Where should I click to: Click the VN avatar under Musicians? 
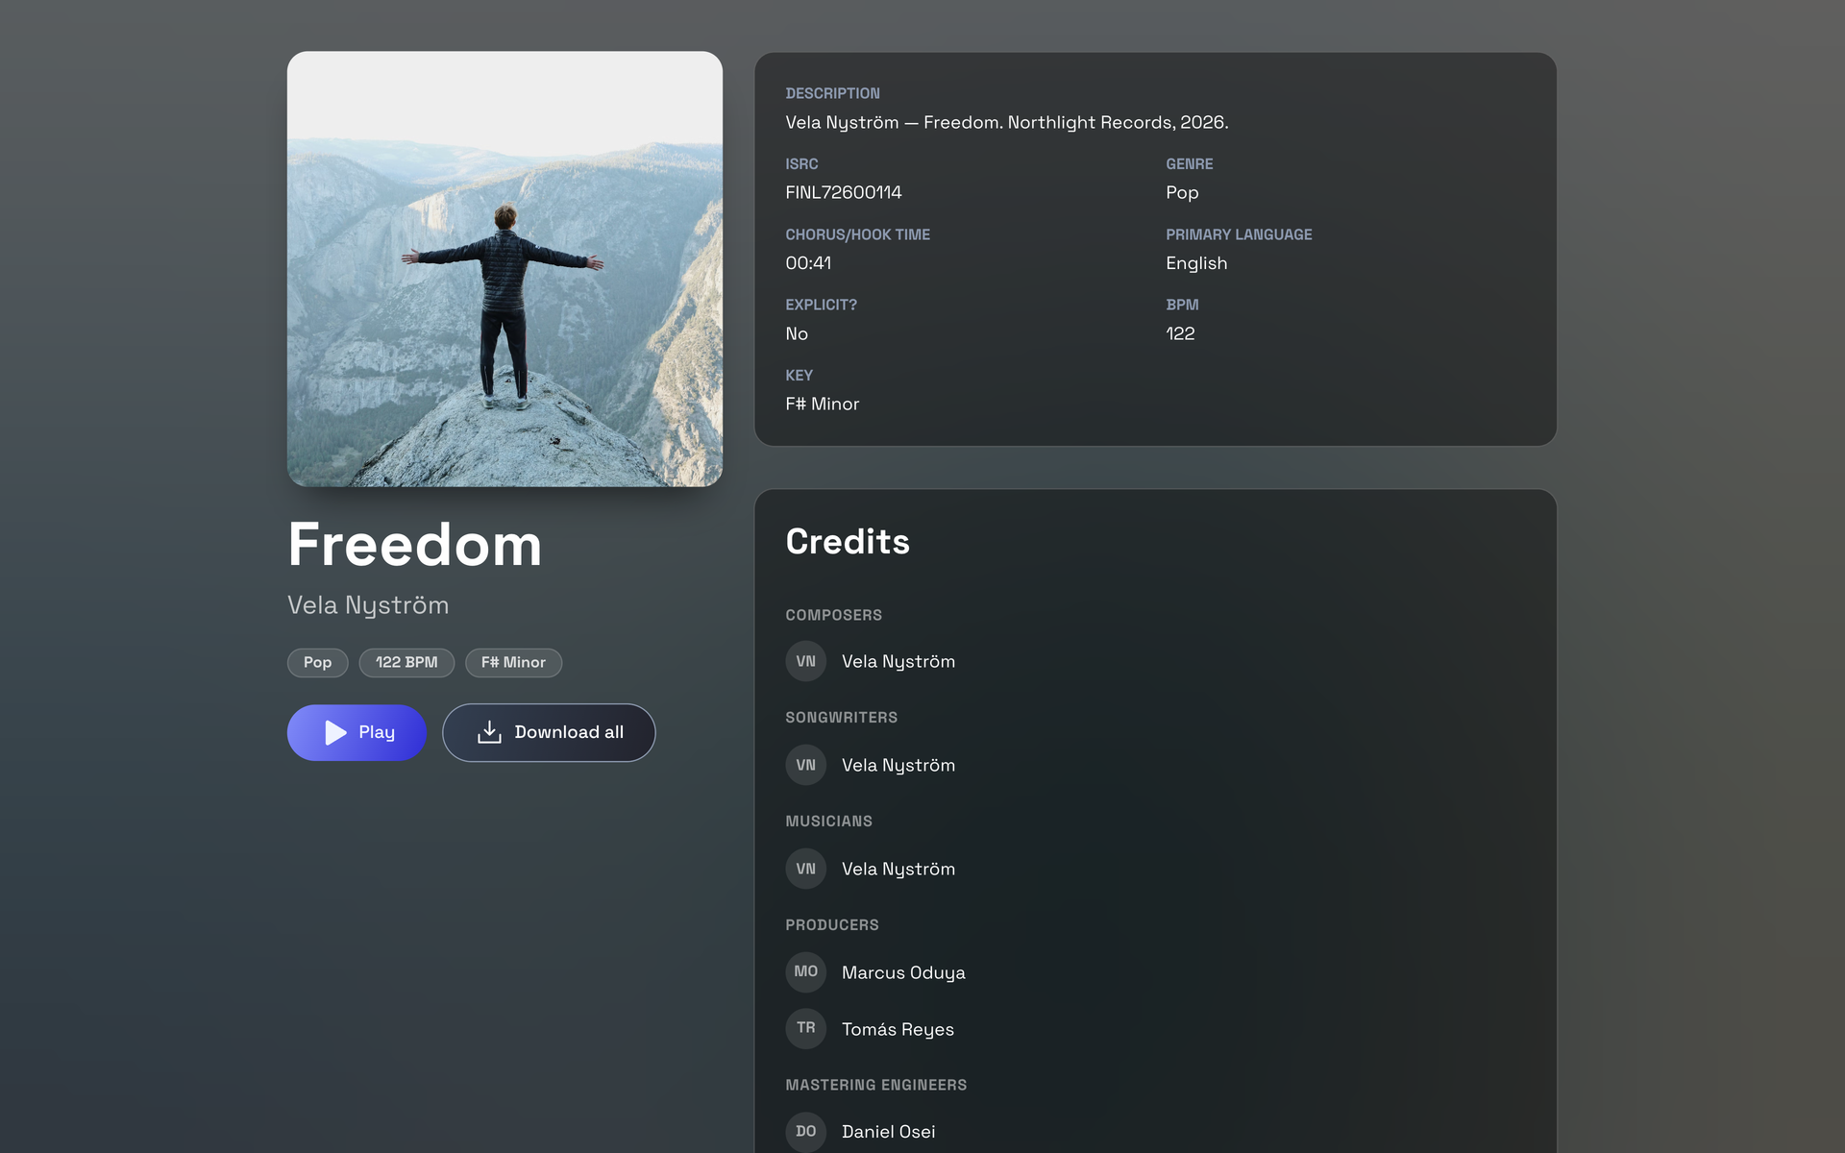[805, 869]
